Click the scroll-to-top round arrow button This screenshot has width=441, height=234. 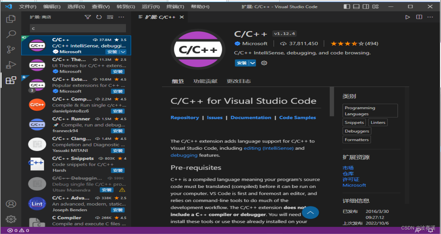tap(310, 213)
